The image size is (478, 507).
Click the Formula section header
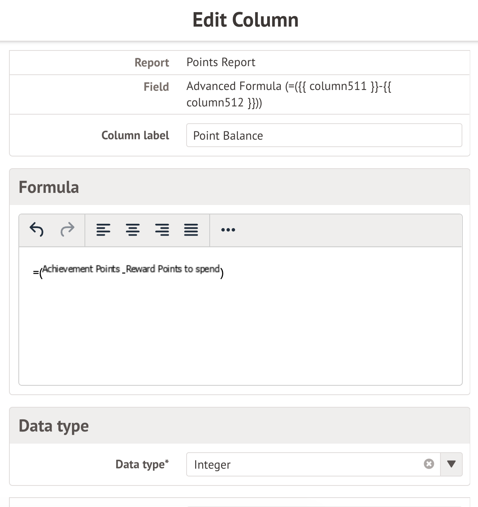[x=49, y=187]
